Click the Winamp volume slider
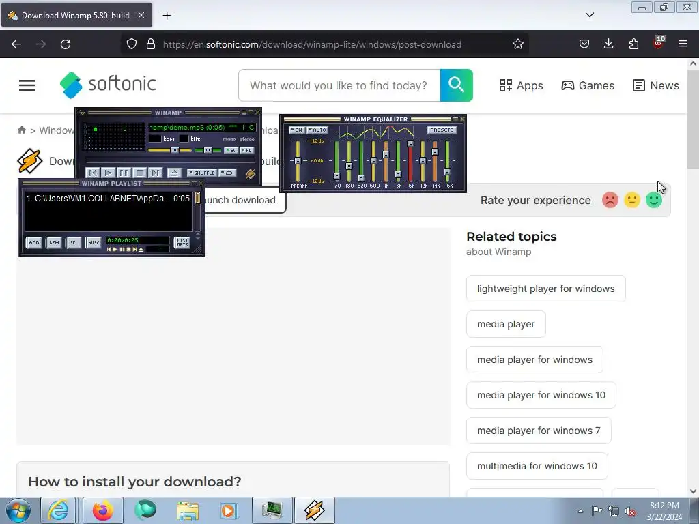 [x=170, y=151]
